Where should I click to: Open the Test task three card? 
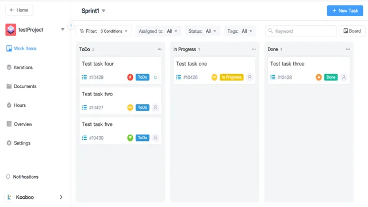point(309,70)
